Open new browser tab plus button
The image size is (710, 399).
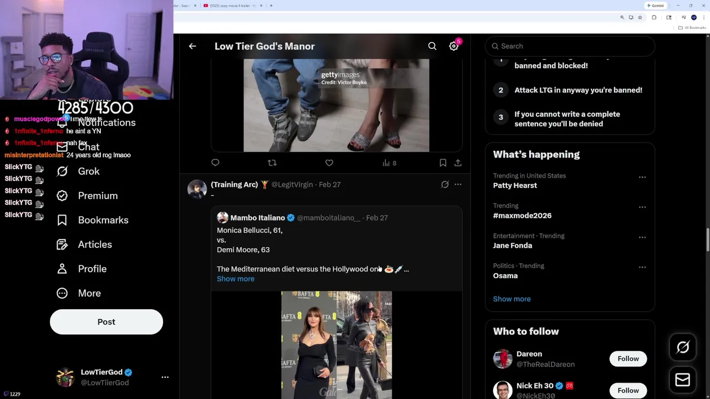point(271,6)
